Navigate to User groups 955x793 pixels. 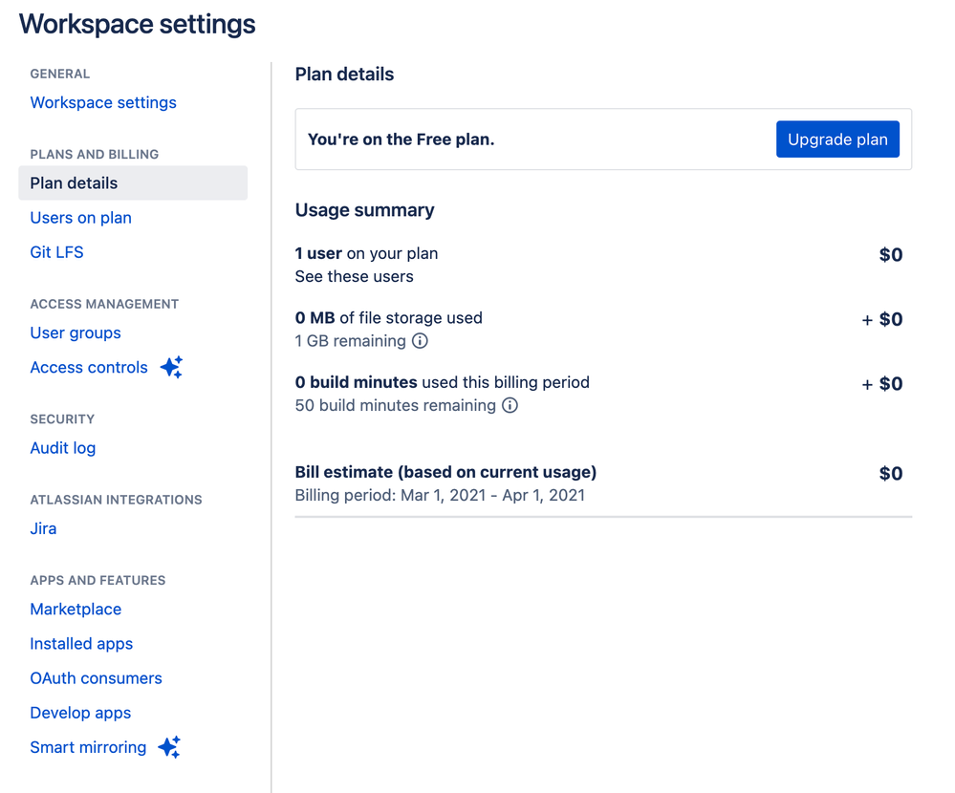click(x=76, y=332)
